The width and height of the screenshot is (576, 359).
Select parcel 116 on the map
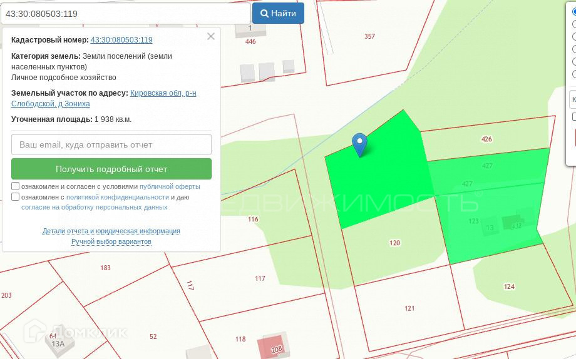click(x=253, y=219)
